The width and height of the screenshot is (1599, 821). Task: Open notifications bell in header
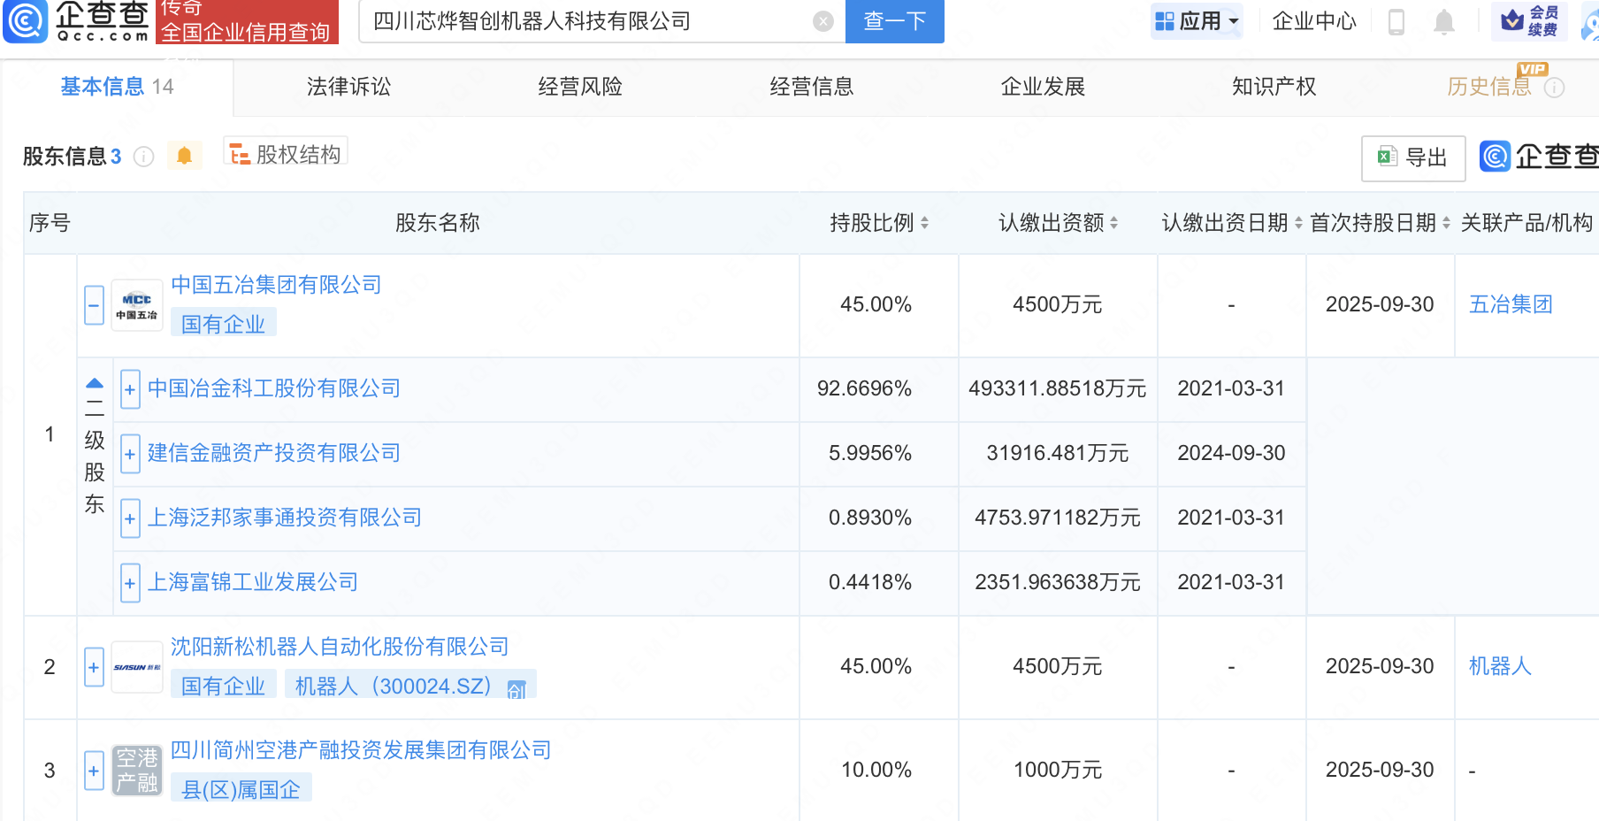tap(1443, 21)
